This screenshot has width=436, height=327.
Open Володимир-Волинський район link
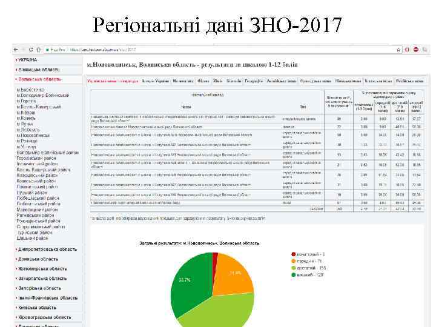point(48,153)
